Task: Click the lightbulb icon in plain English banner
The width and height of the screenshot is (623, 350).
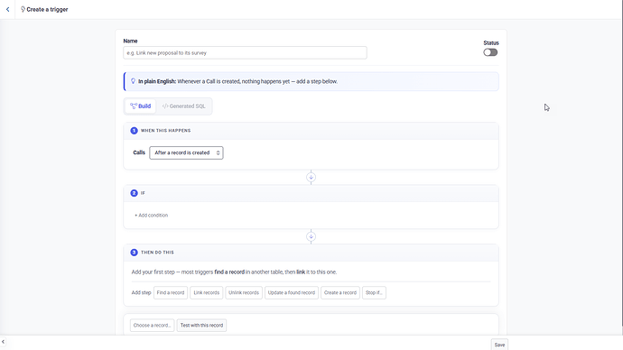Action: tap(133, 81)
